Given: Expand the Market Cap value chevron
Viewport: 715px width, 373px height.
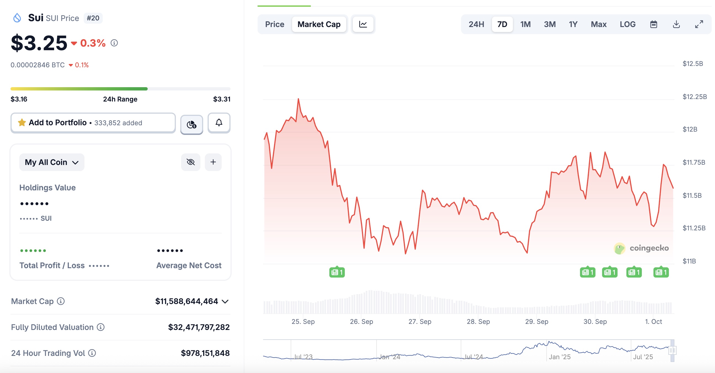Looking at the screenshot, I should [x=225, y=302].
